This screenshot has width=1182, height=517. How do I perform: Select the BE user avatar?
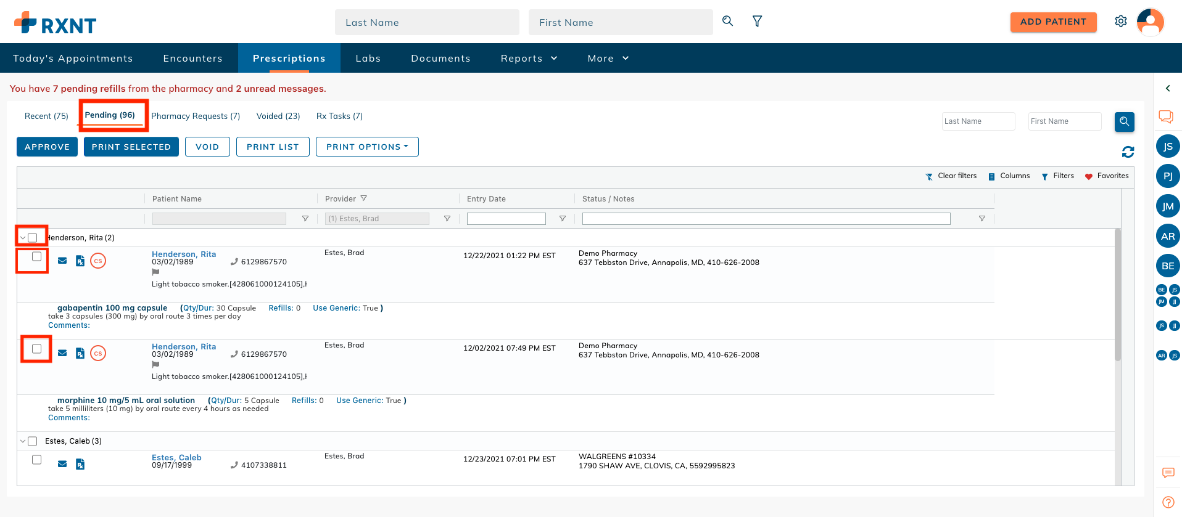1168,266
